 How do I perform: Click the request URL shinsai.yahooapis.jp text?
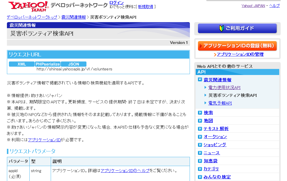[74, 69]
